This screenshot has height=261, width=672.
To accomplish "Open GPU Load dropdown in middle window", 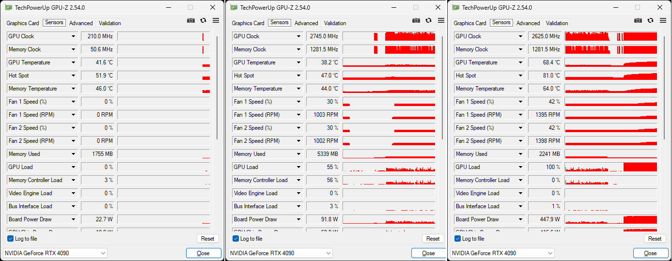I will click(299, 167).
